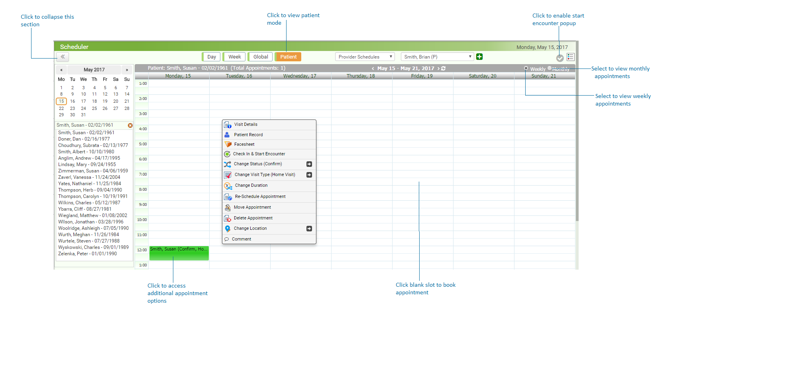797x366 pixels.
Task: Click the green plus icon to add provider
Action: tap(479, 57)
